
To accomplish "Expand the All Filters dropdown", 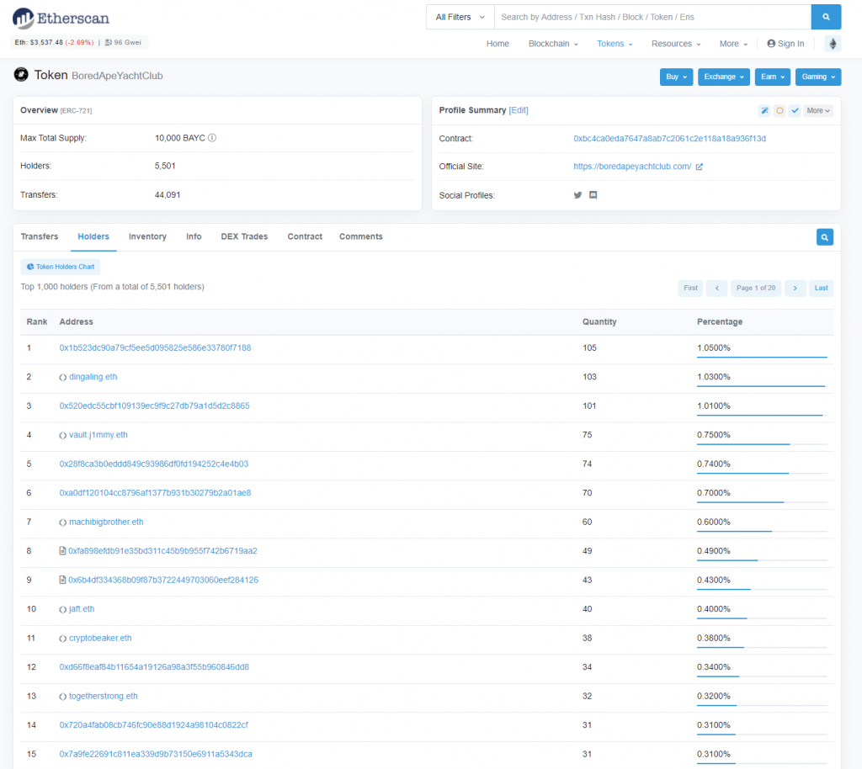I will pos(460,17).
